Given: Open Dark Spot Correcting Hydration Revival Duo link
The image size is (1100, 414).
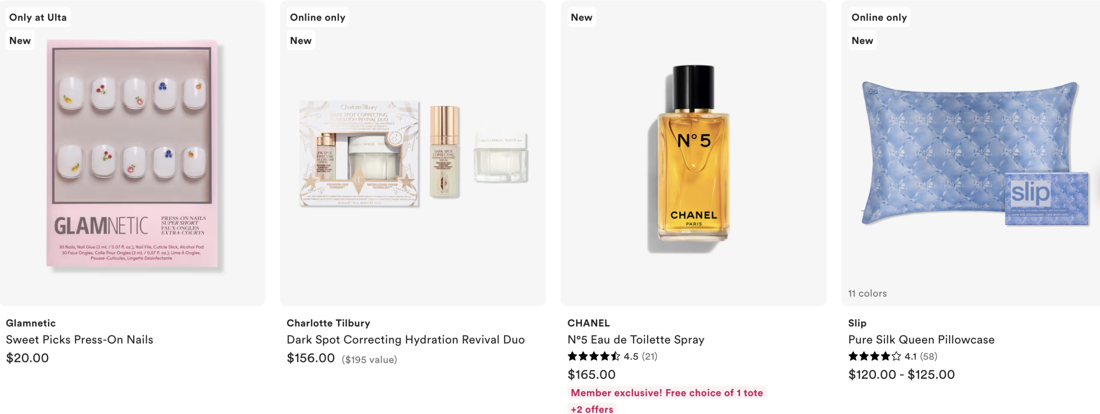Looking at the screenshot, I should coord(406,340).
